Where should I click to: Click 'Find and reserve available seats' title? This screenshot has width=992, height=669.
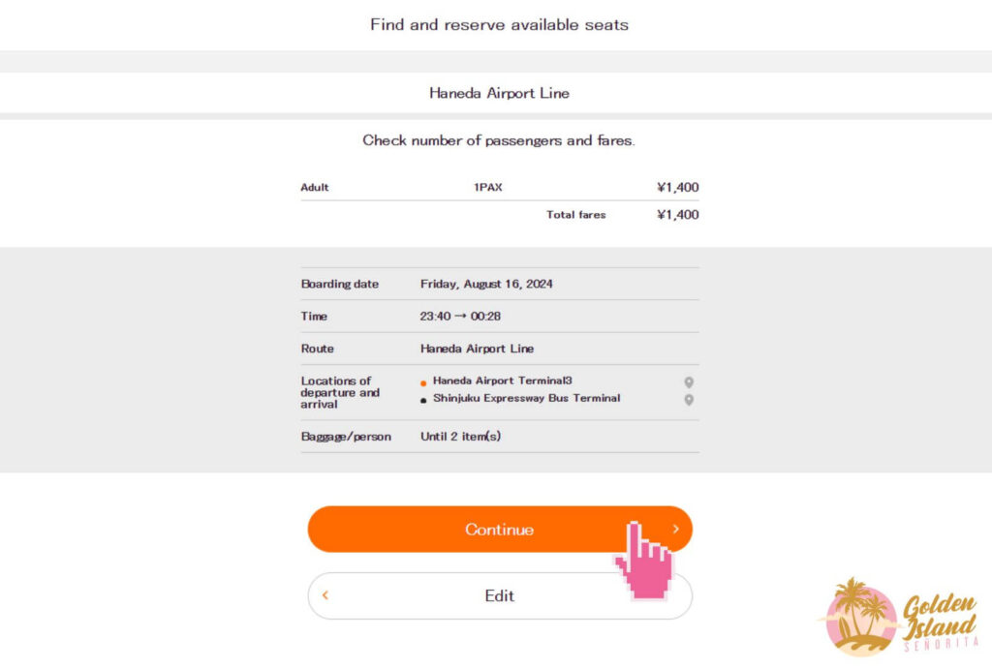(499, 25)
